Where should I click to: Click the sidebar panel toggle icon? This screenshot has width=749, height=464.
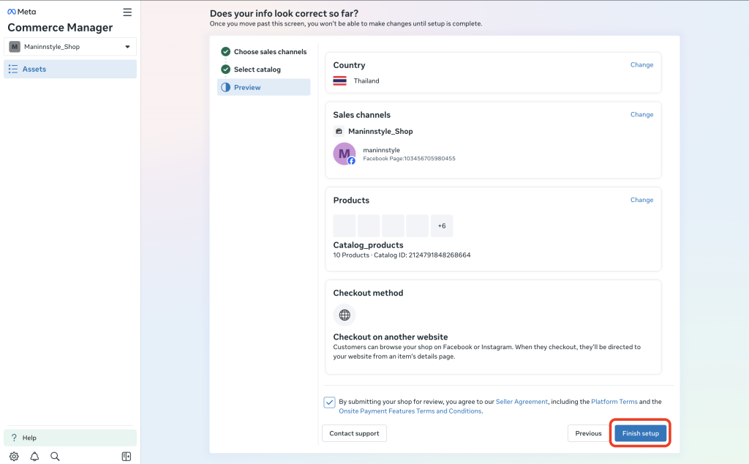[126, 457]
